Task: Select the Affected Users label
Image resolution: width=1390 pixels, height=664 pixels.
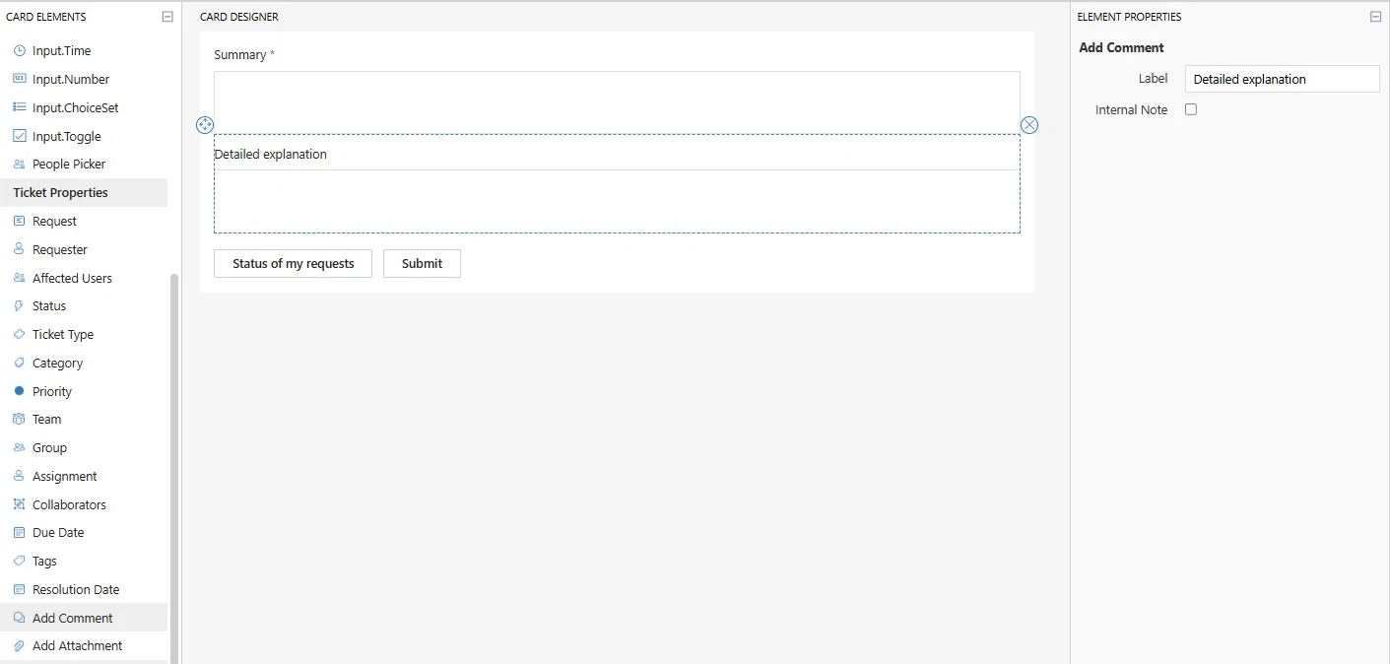Action: 72,278
